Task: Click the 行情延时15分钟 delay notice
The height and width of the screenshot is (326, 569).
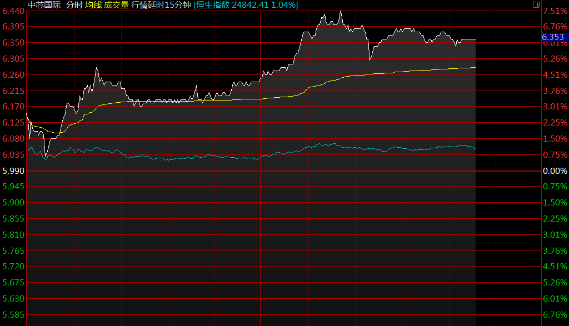Action: click(x=161, y=5)
